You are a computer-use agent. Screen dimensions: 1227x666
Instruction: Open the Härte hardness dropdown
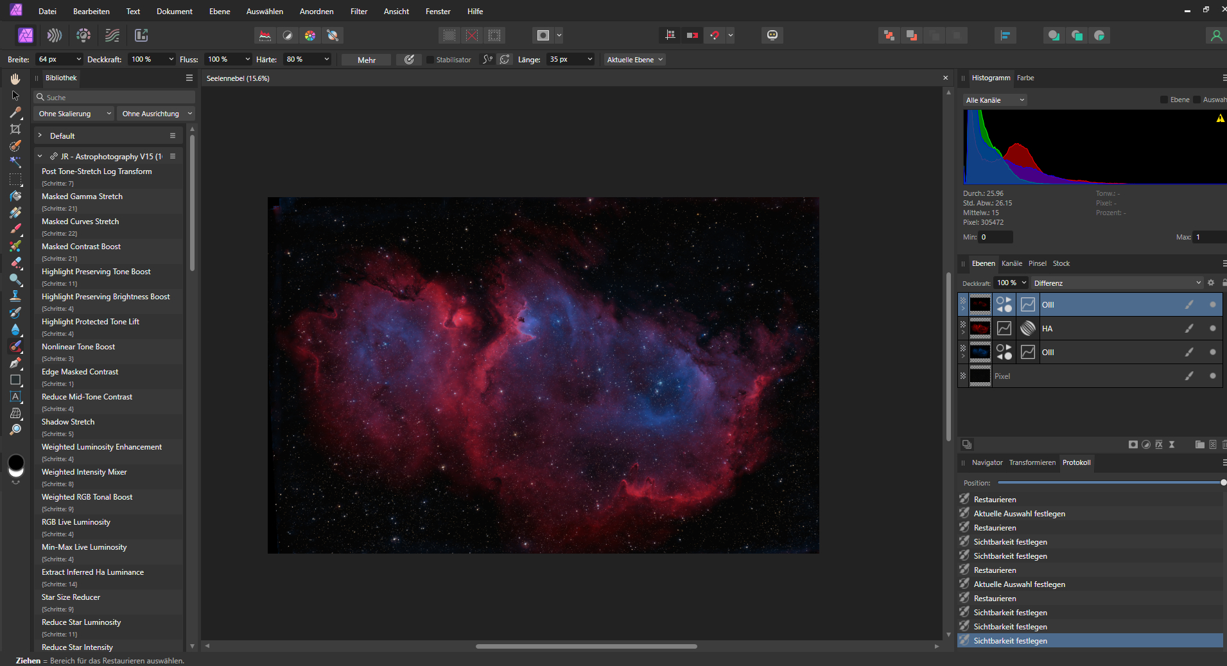tap(326, 60)
